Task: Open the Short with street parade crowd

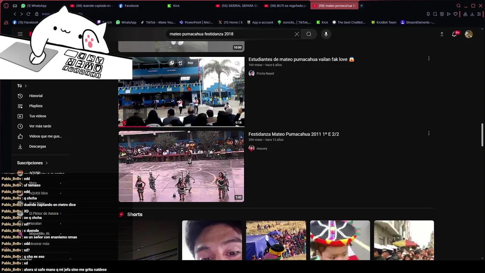Action: (404, 240)
